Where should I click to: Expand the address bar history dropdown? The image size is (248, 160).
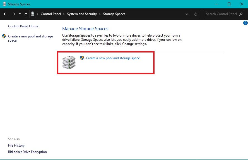[187, 14]
